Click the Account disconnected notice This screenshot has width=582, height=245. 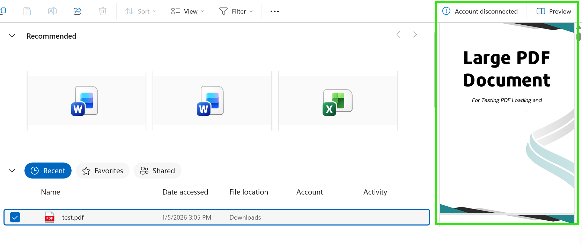click(x=480, y=11)
